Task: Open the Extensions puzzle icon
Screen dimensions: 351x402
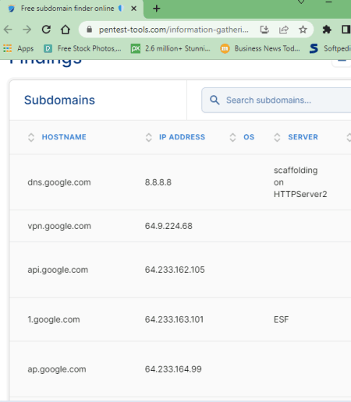Action: coord(327,30)
